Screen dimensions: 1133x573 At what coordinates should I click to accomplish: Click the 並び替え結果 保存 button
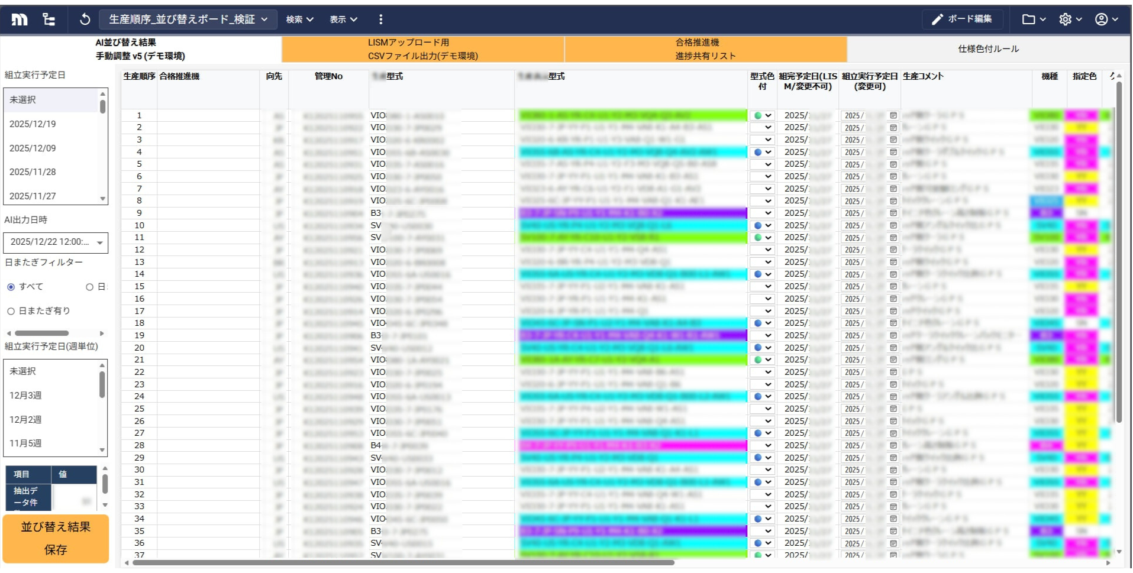coord(56,538)
